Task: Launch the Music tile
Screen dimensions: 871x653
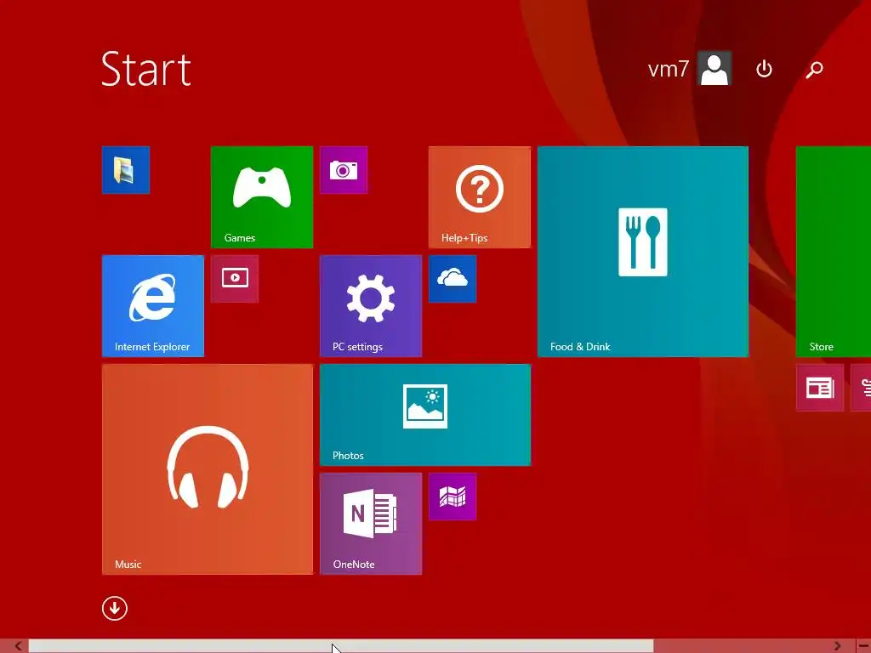Action: tap(208, 469)
